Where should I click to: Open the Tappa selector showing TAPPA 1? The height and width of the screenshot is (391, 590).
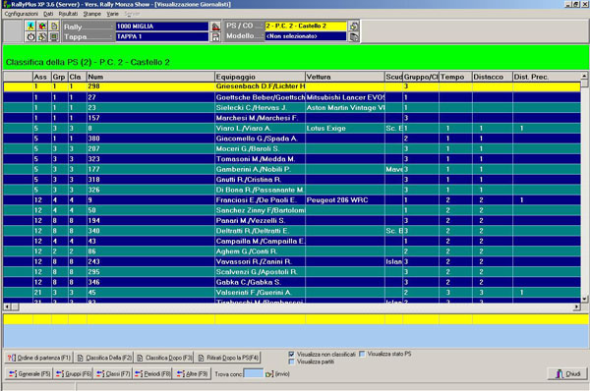pyautogui.click(x=162, y=37)
